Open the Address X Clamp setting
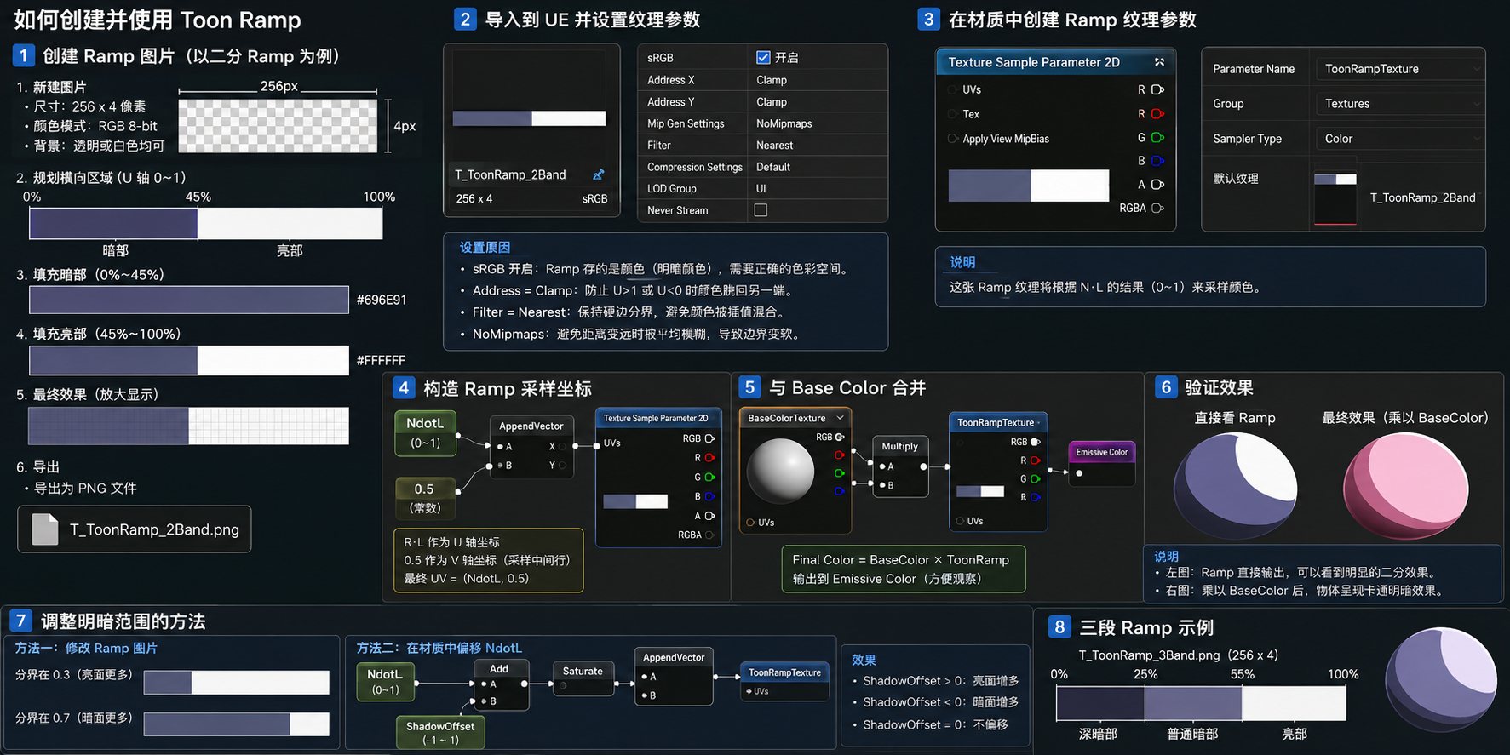Screen dimensions: 1510x755 point(817,80)
